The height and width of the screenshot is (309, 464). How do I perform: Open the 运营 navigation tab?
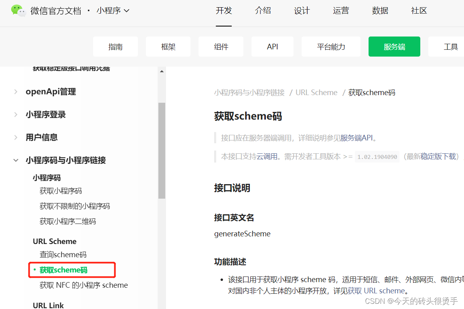tap(341, 11)
